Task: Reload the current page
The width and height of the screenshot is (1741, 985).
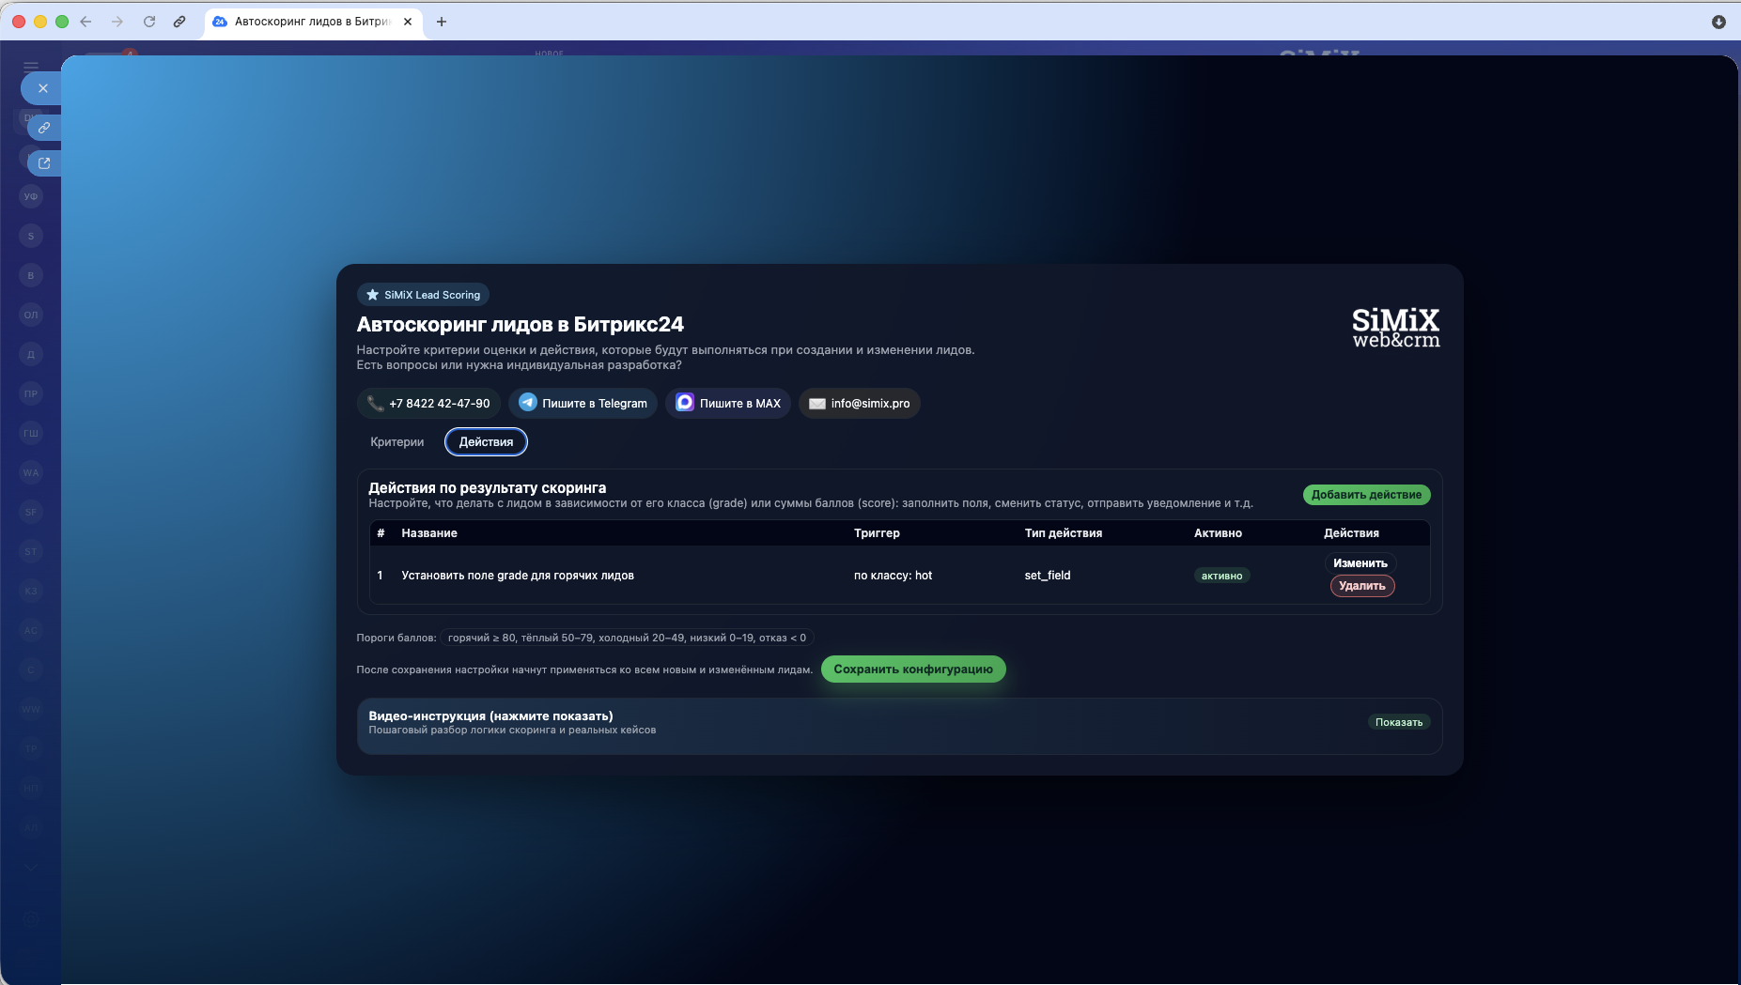Action: [x=149, y=22]
